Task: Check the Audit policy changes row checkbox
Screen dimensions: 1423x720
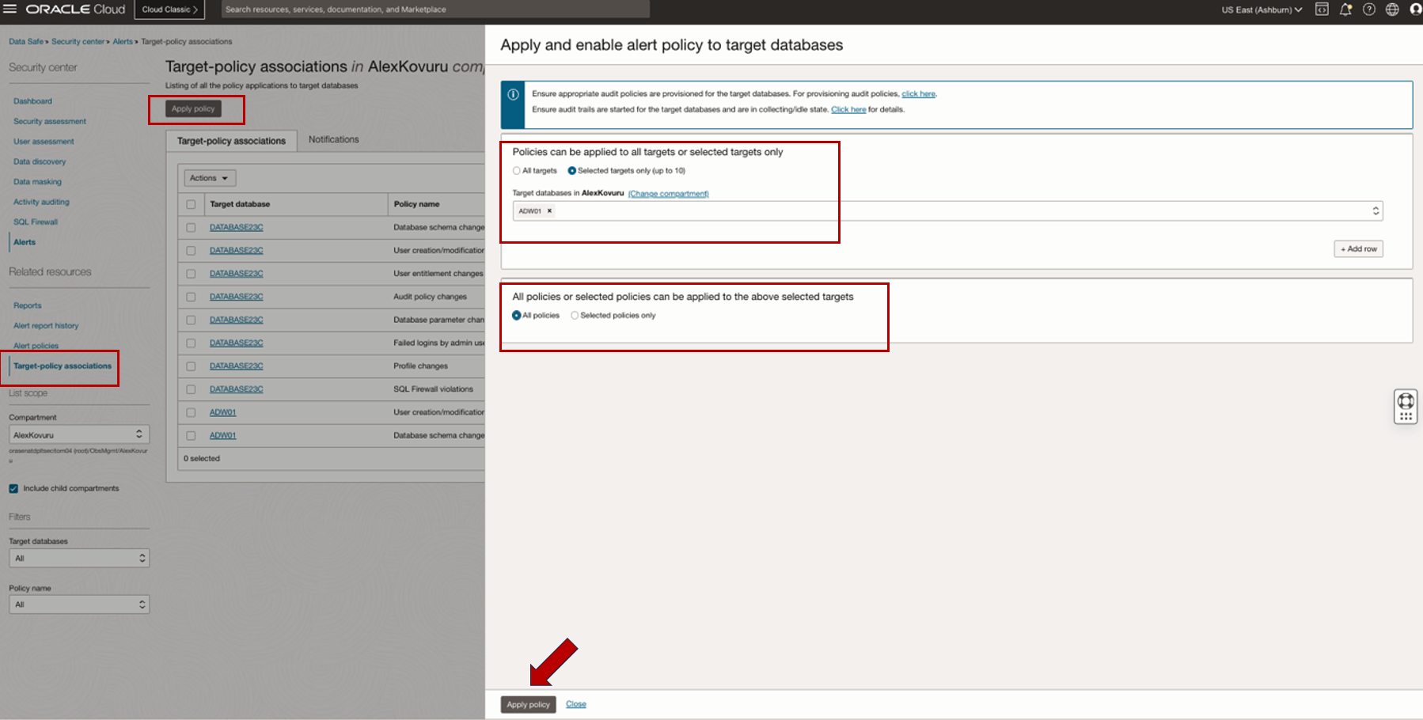Action: (191, 297)
